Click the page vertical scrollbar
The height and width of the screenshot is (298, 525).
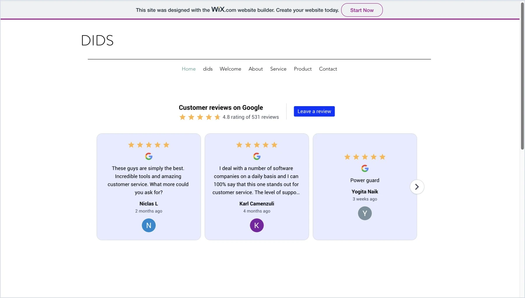pyautogui.click(x=522, y=76)
